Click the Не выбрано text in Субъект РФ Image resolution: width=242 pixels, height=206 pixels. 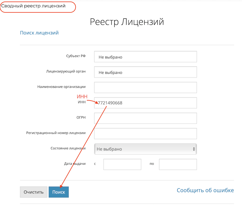[x=110, y=57]
